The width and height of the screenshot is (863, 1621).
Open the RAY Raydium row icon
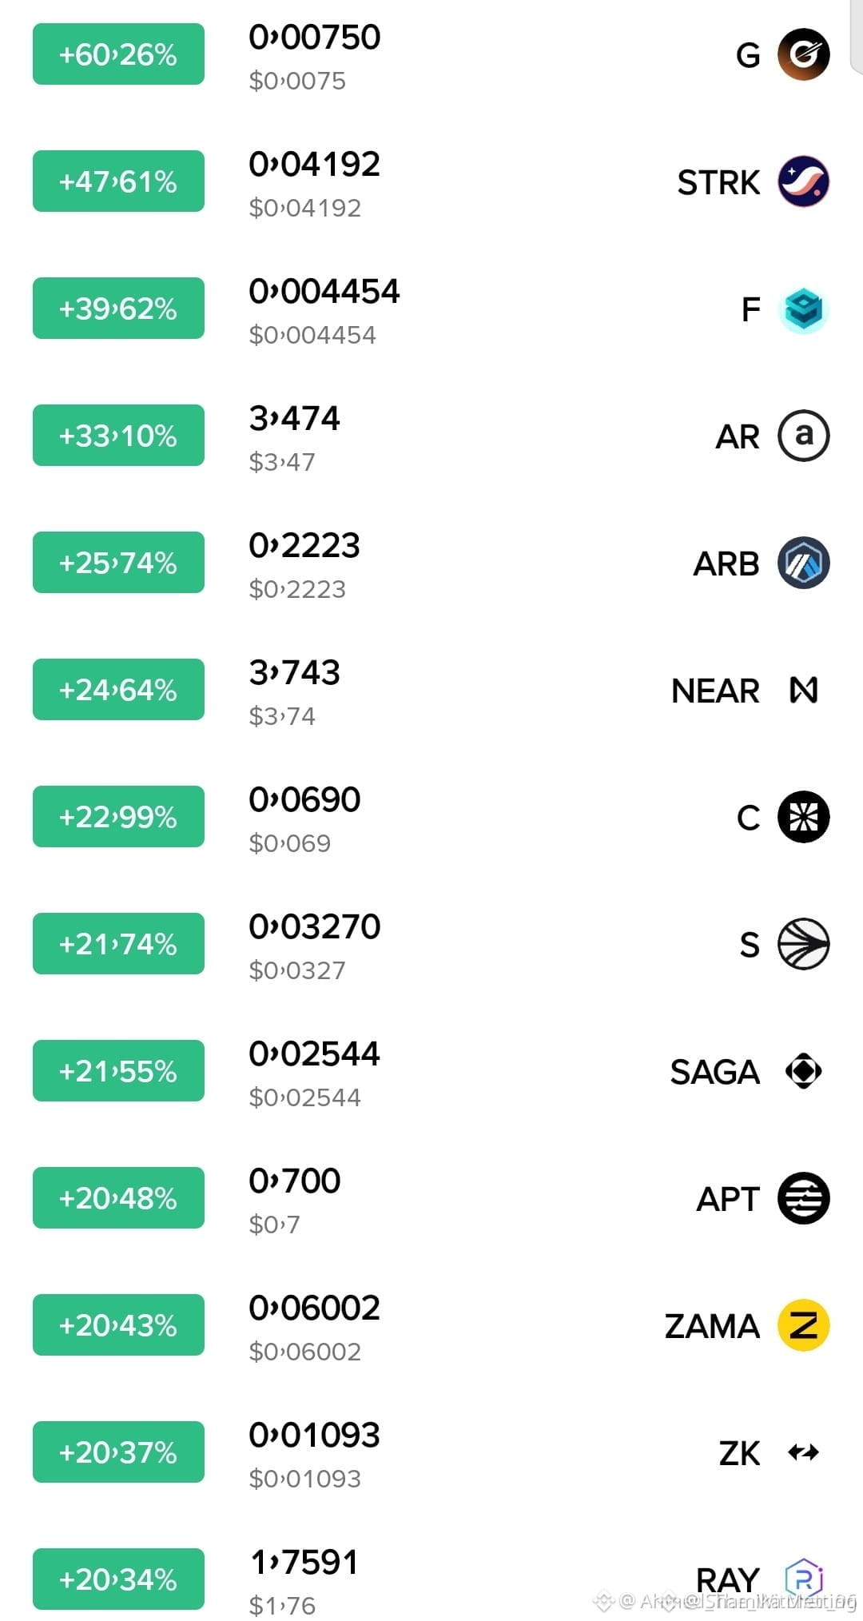coord(804,1578)
